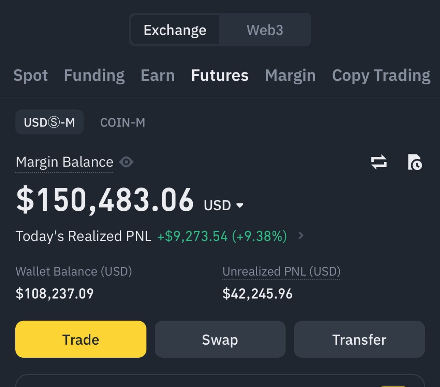Toggle Margin Balance visibility eye icon
440x387 pixels.
coord(126,162)
